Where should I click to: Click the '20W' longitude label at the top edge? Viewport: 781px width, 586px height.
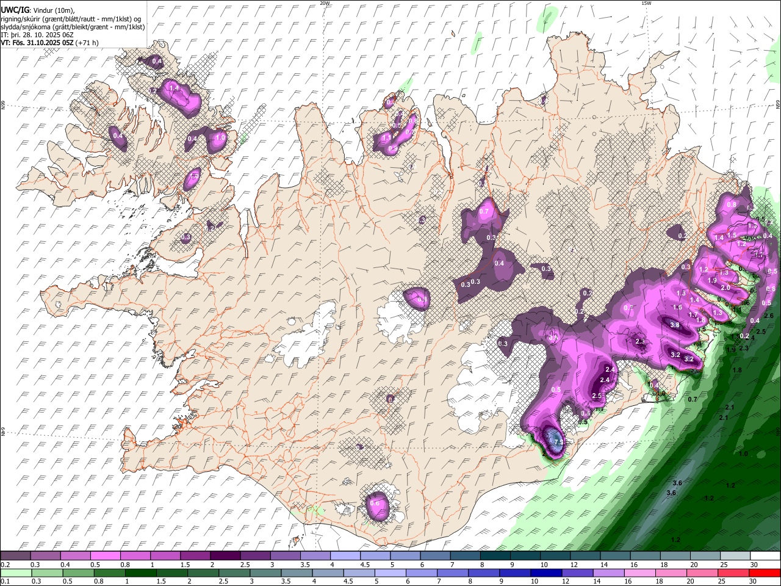point(325,3)
